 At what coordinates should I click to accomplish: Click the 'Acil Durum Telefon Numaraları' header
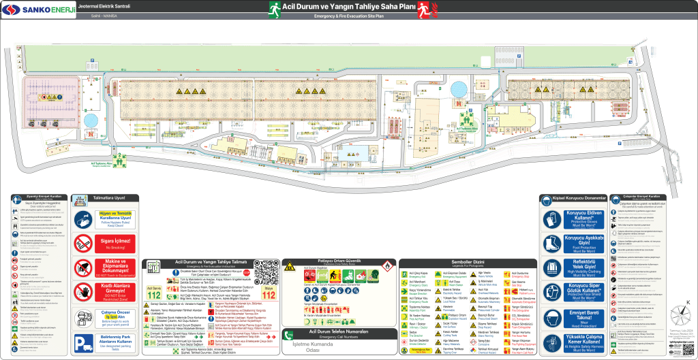coord(339,333)
